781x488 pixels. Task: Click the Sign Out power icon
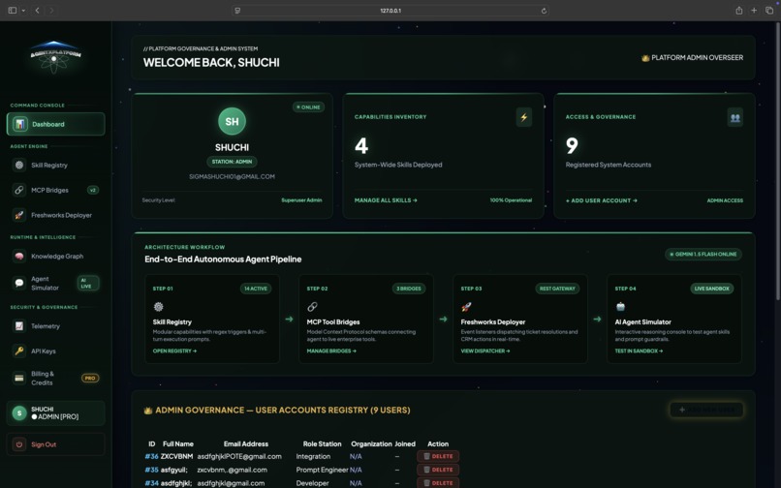click(x=19, y=444)
